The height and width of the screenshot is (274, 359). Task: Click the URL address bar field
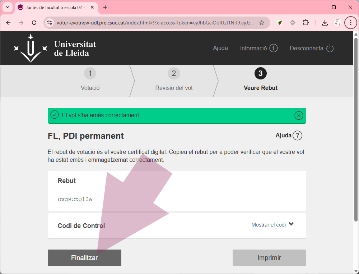154,23
